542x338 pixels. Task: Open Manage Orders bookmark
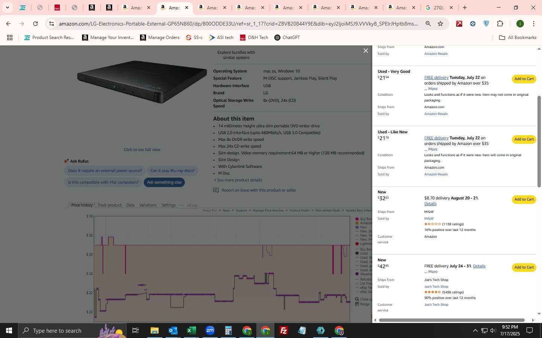tap(160, 38)
